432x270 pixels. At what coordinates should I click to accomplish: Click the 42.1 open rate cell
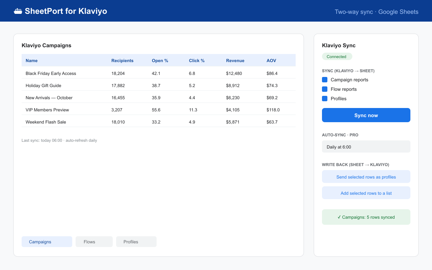point(156,73)
